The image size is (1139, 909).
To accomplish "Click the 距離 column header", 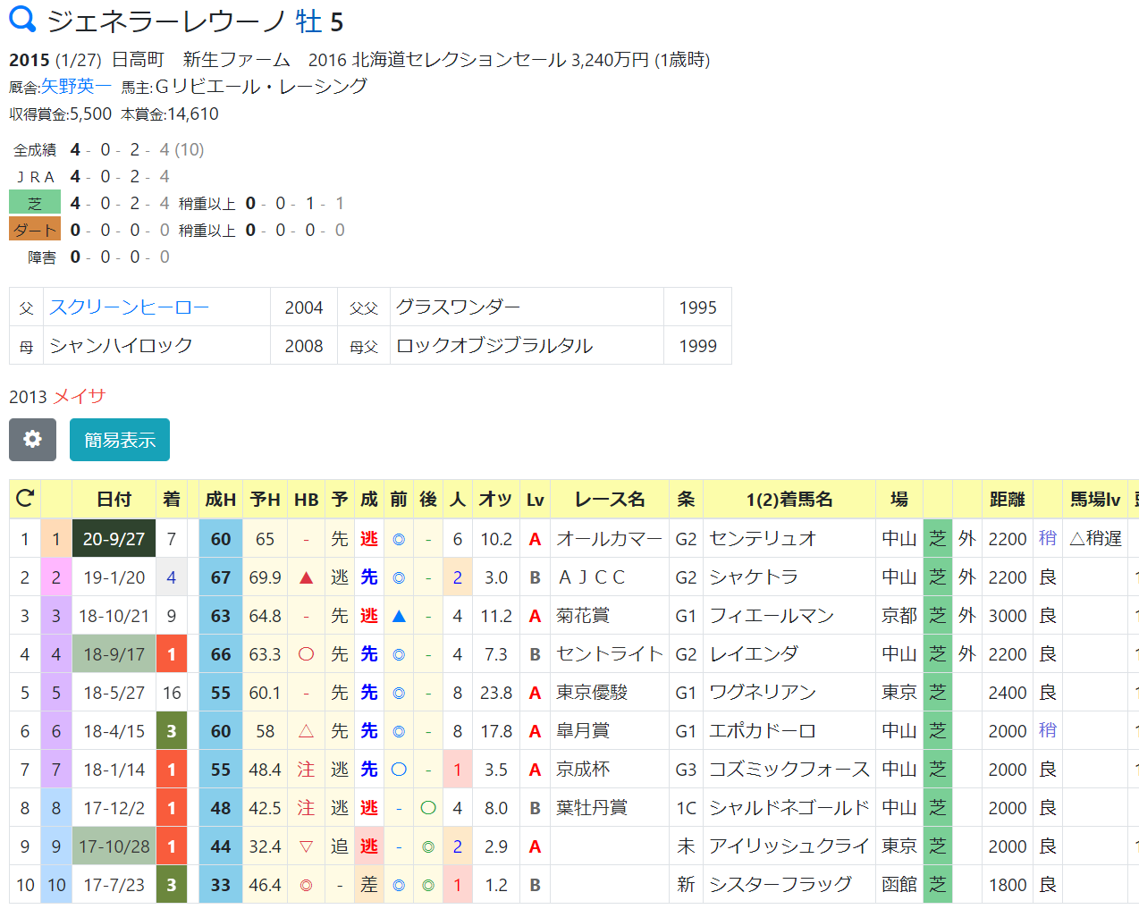I will pyautogui.click(x=1008, y=499).
